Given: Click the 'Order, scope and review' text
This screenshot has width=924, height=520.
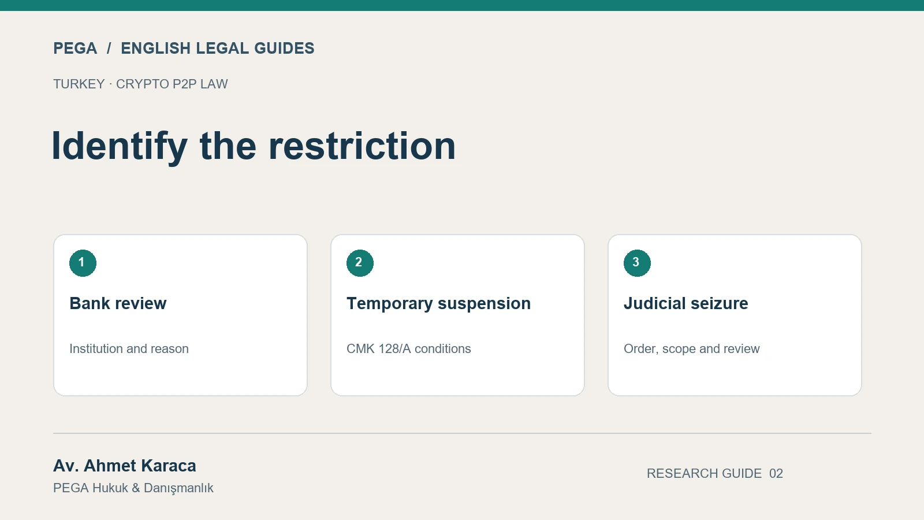Looking at the screenshot, I should 691,349.
